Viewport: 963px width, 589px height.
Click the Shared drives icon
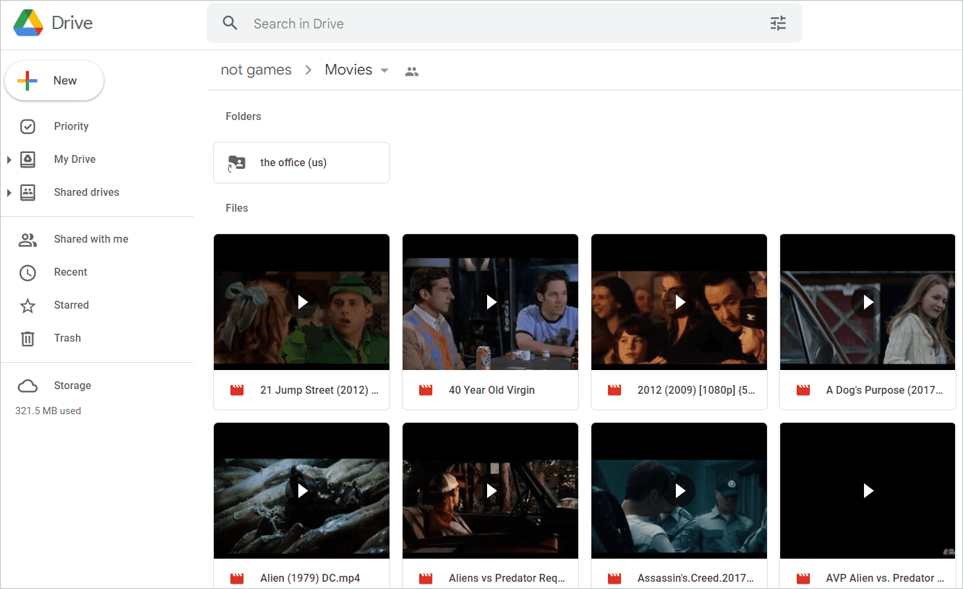coord(28,193)
